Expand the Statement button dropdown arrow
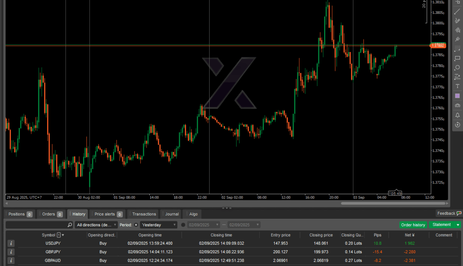Screen dimensions: 463x266 [x=458, y=225]
